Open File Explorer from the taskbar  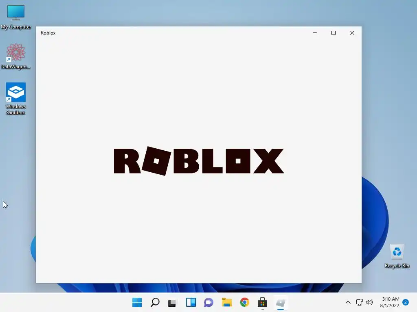226,302
